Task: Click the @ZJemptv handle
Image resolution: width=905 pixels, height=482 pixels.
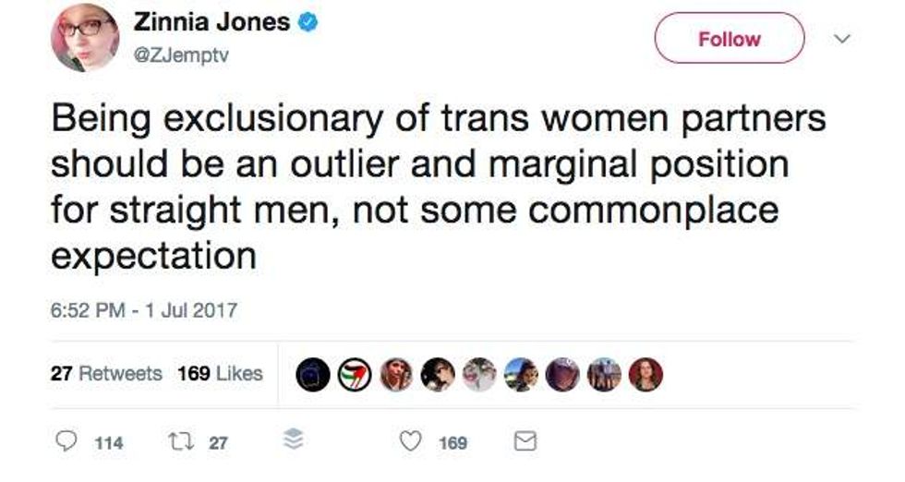Action: click(x=181, y=55)
